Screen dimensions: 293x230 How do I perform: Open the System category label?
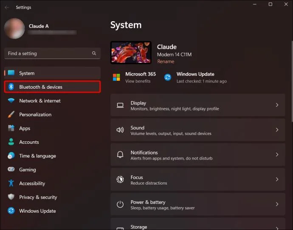coord(27,73)
